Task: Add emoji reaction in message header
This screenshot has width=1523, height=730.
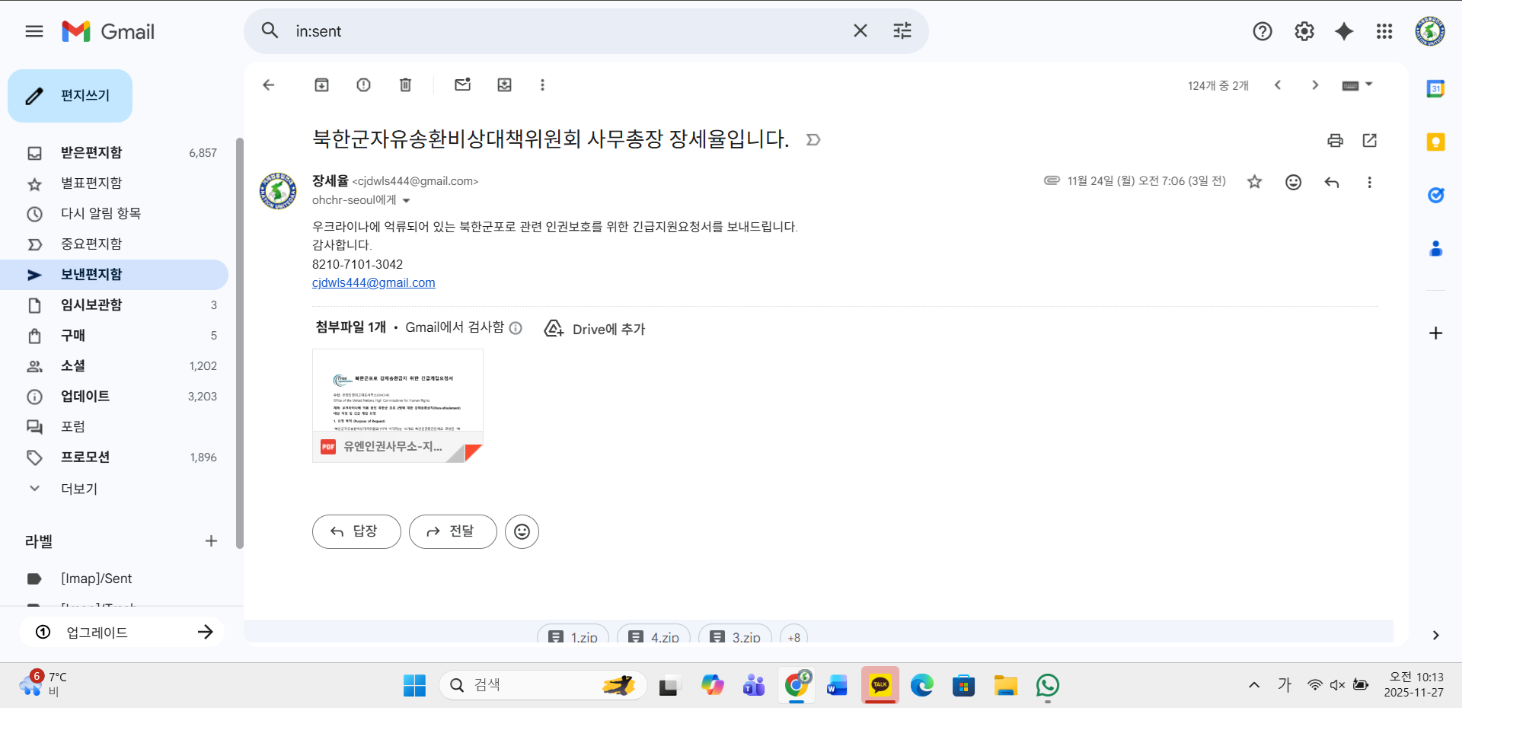Action: (1293, 182)
